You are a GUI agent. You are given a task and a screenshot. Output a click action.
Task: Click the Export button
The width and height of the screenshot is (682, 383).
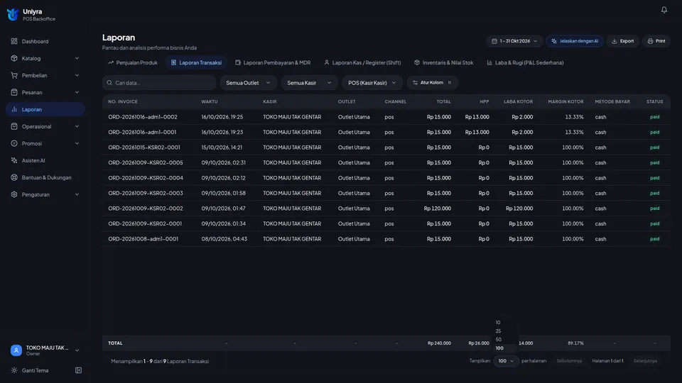click(x=623, y=41)
